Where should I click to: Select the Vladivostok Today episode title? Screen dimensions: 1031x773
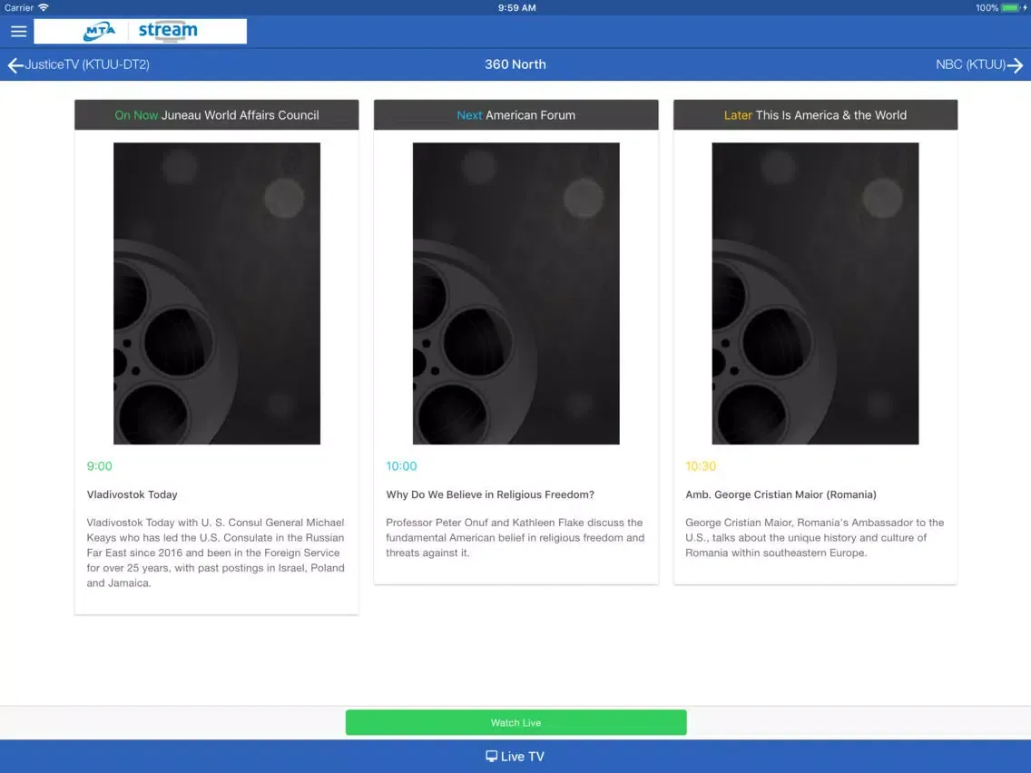pyautogui.click(x=133, y=494)
